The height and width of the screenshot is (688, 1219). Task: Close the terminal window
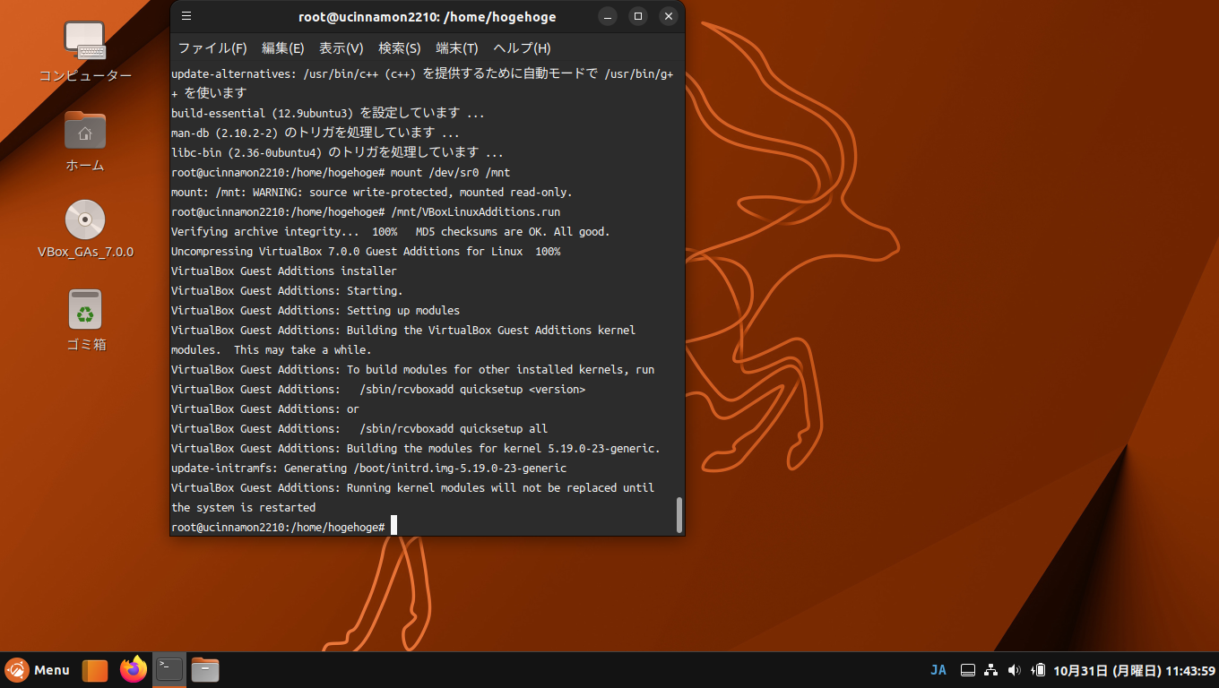click(x=668, y=16)
